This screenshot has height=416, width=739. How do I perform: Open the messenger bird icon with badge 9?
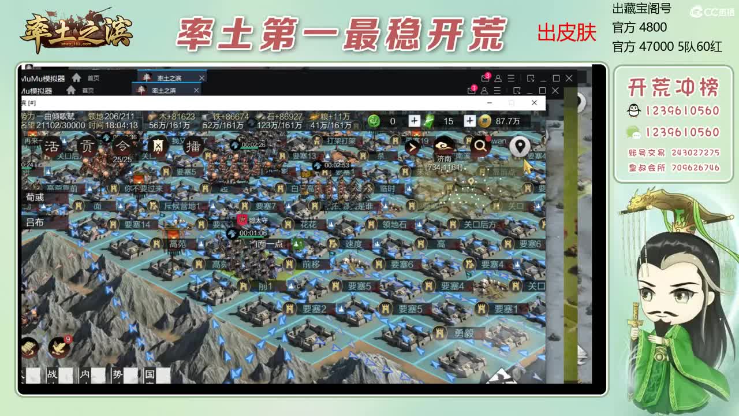(x=59, y=346)
